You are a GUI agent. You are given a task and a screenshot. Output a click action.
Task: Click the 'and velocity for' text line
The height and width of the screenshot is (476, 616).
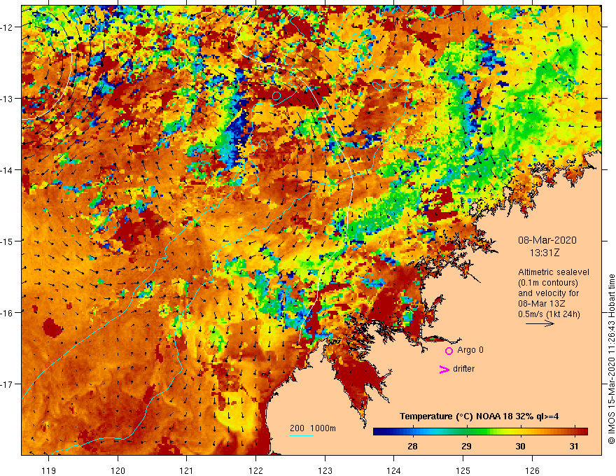(x=548, y=293)
